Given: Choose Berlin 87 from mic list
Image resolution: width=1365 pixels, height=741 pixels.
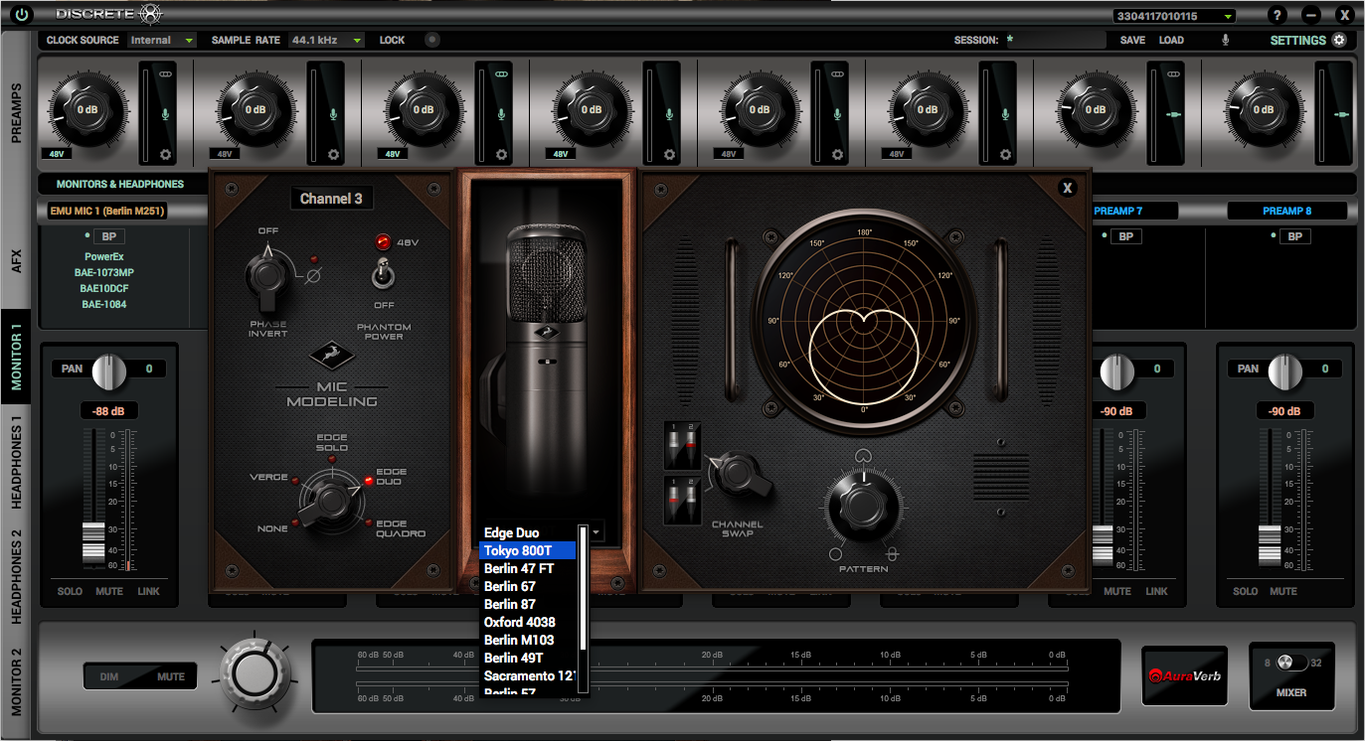Looking at the screenshot, I should 528,604.
